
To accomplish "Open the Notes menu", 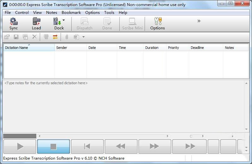I will tap(51, 13).
